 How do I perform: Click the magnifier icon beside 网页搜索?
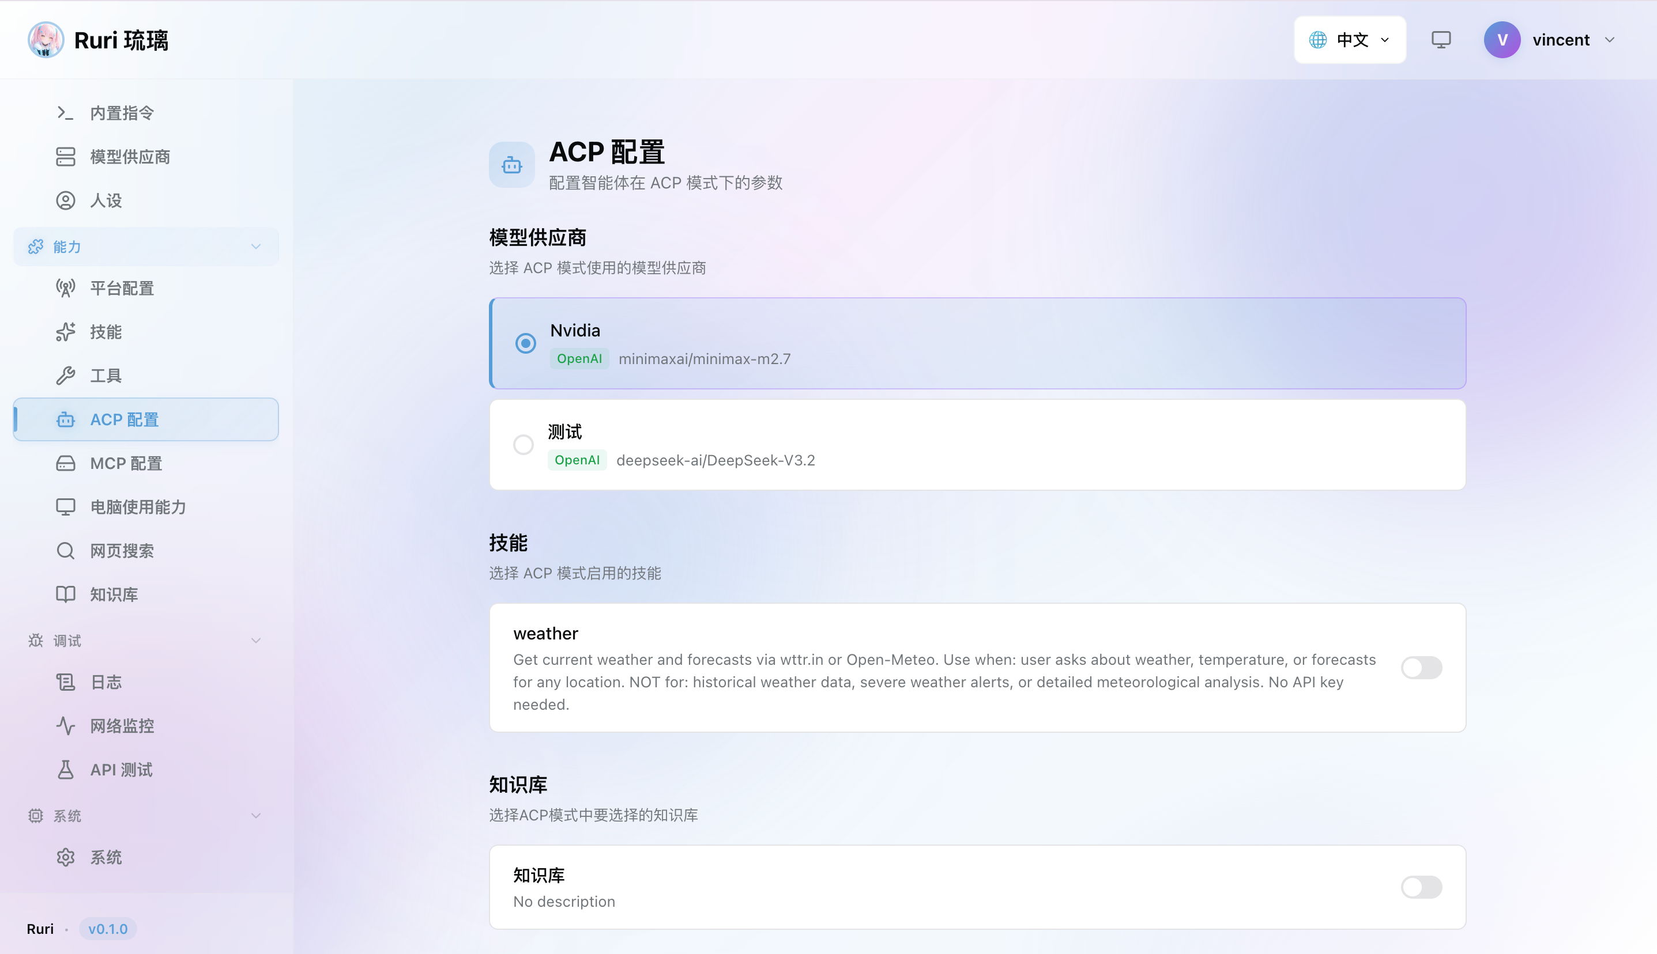click(65, 550)
